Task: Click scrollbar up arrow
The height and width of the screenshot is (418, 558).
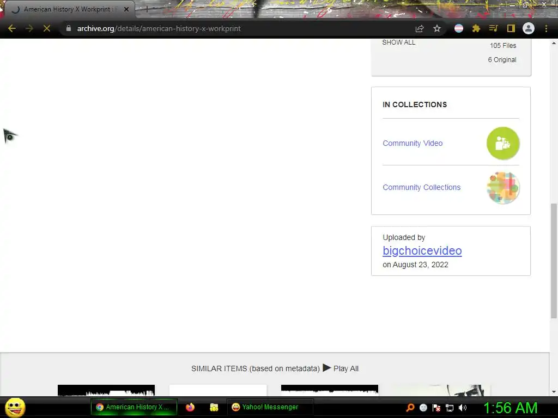Action: (x=554, y=44)
